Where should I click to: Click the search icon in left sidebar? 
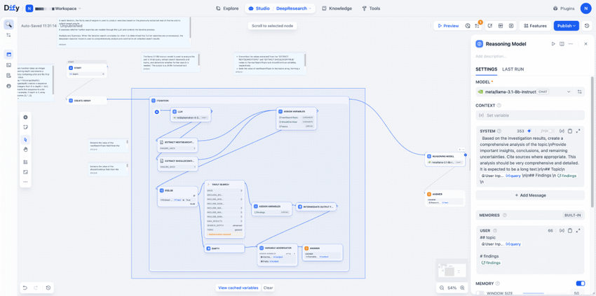tap(8, 24)
